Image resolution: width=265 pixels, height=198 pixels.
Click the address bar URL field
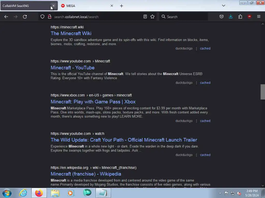(97, 17)
